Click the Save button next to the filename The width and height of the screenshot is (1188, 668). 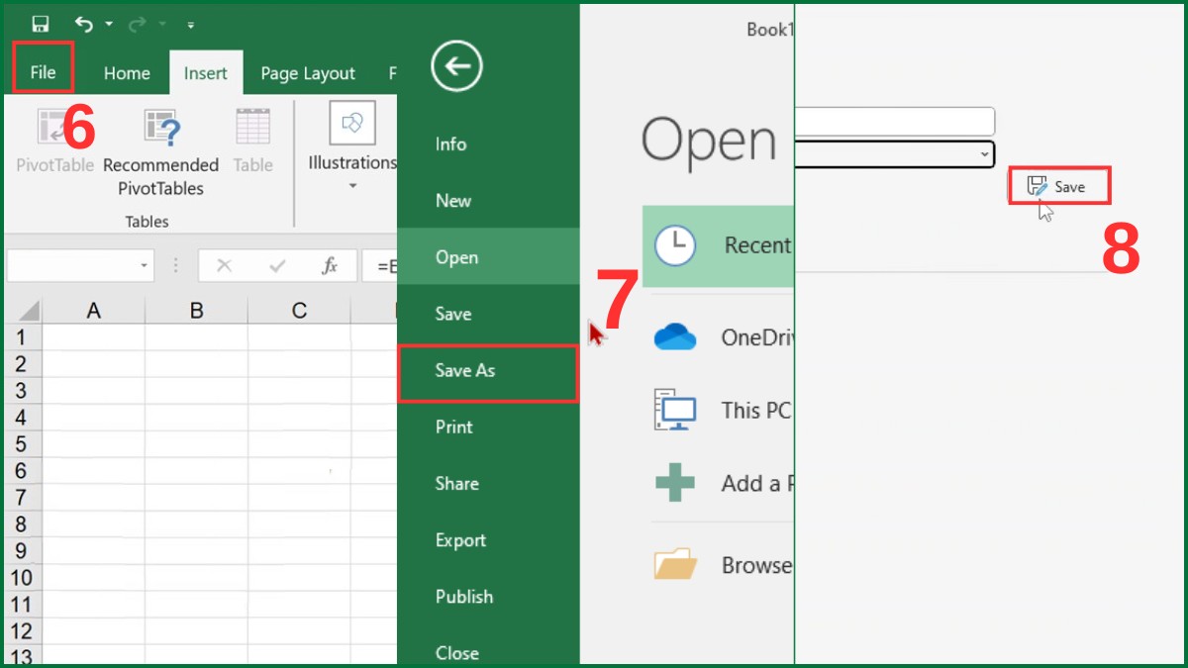(x=1059, y=185)
